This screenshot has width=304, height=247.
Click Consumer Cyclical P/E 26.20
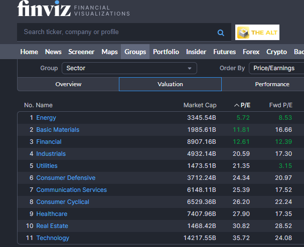pyautogui.click(x=241, y=202)
